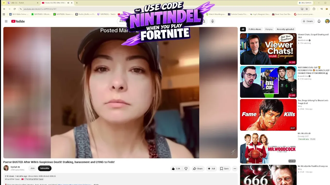Open Chrome media control icon
Image resolution: width=330 pixels, height=185 pixels.
click(321, 9)
